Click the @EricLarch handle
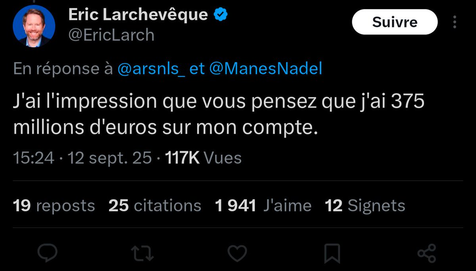Viewport: 476px width, 271px height. [111, 35]
